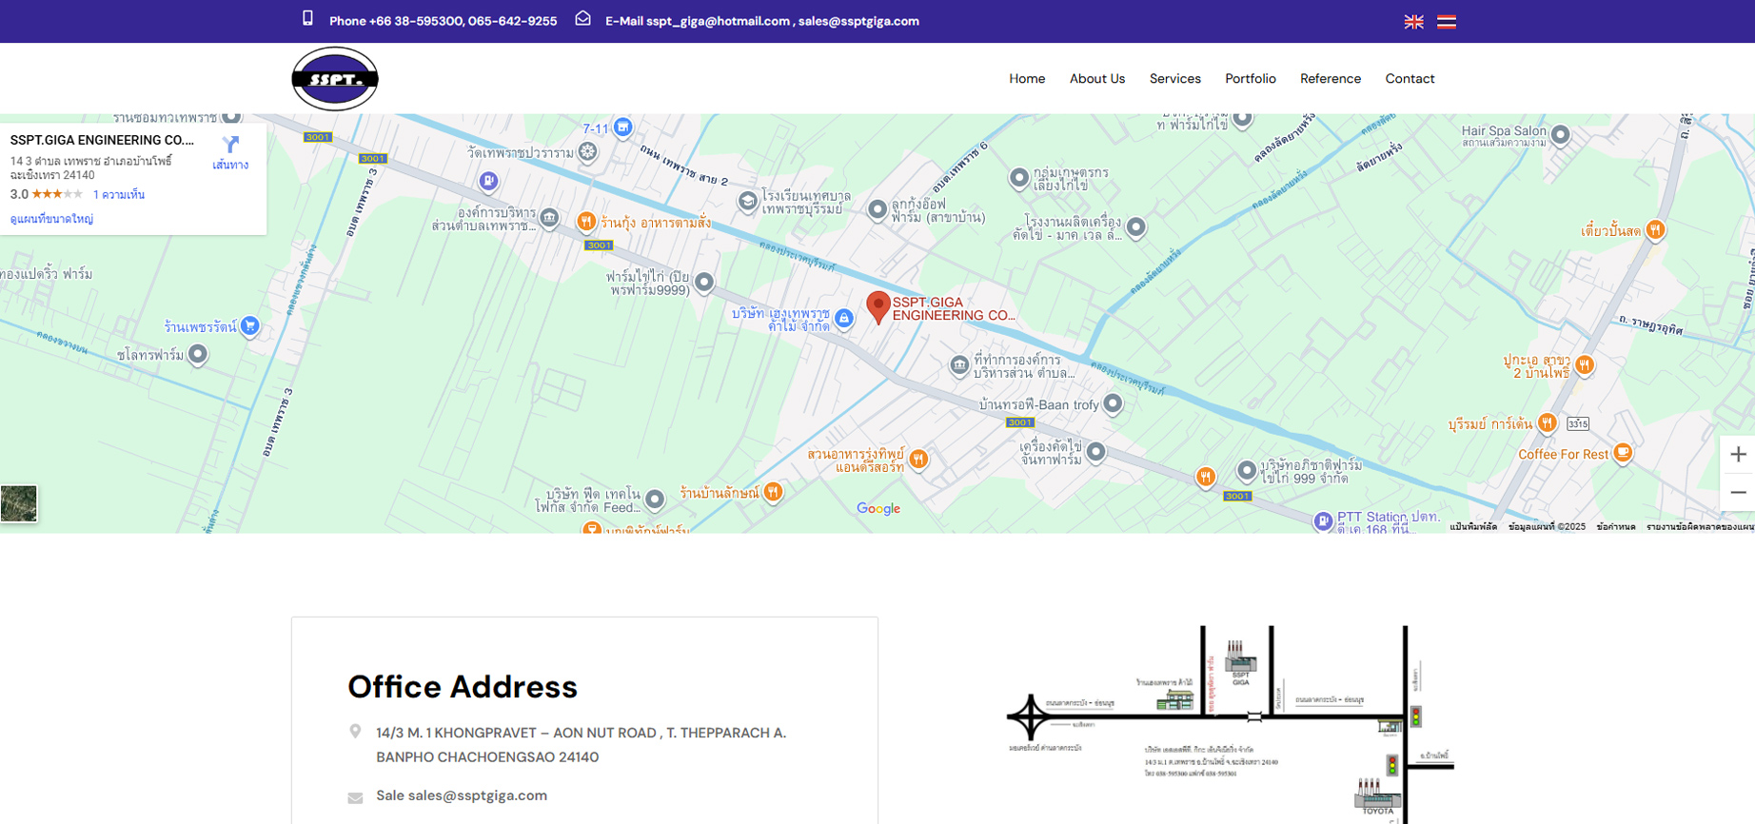Image resolution: width=1755 pixels, height=824 pixels.
Task: Select the PTT Station fuel marker
Action: pyautogui.click(x=1323, y=520)
